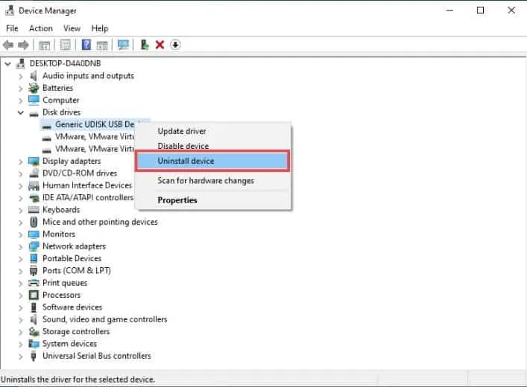The image size is (527, 387).
Task: Select the Software devices label
Action: [x=72, y=307]
